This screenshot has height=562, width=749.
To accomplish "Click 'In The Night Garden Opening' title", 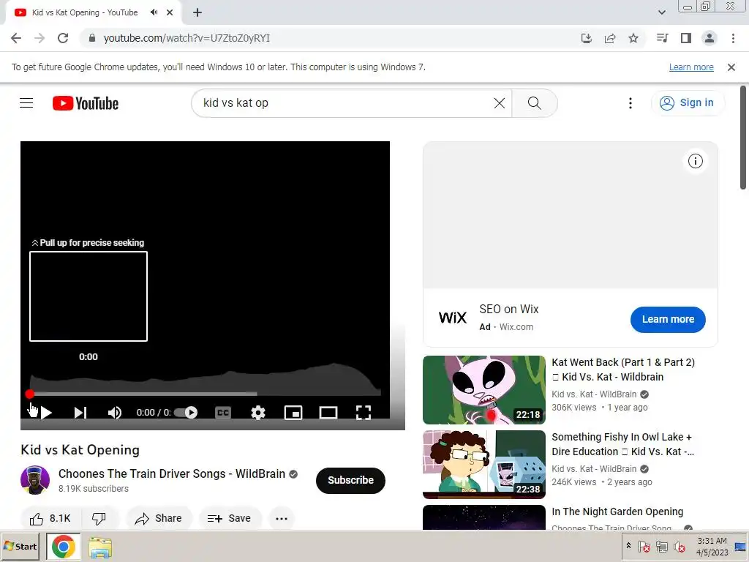I will coord(617,512).
